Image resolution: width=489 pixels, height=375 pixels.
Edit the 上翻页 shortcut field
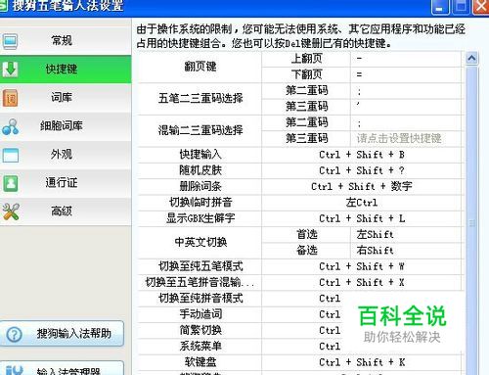pos(406,59)
